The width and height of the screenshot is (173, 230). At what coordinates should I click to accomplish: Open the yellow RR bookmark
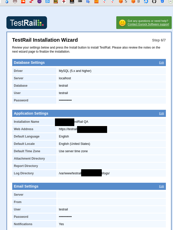[56, 2]
